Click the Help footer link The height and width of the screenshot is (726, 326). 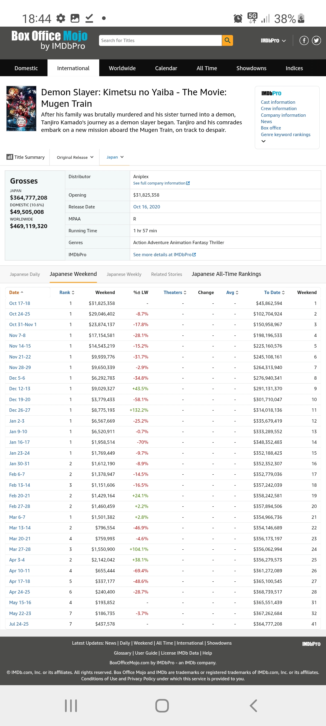click(x=207, y=653)
